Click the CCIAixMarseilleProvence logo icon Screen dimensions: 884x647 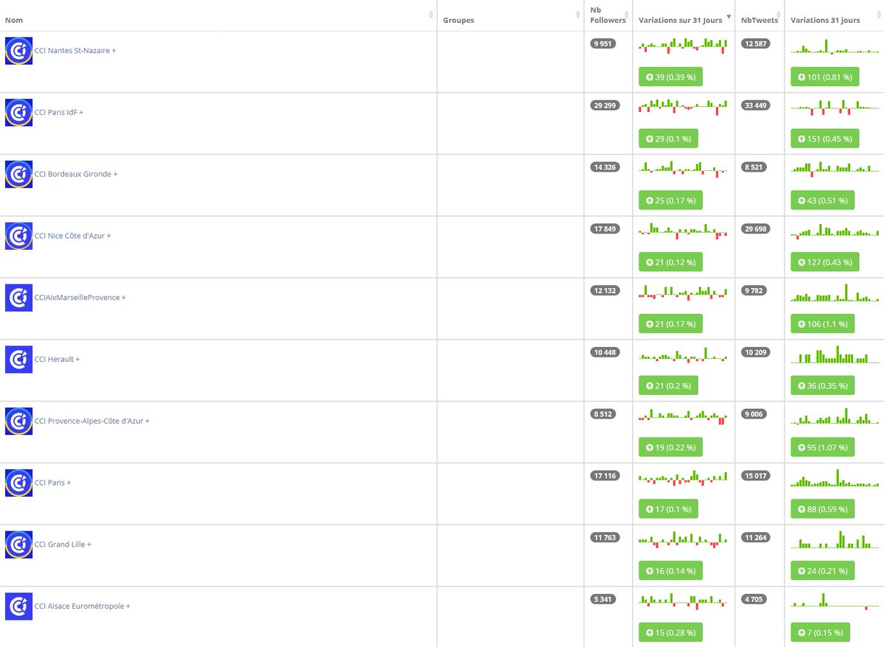pos(18,298)
